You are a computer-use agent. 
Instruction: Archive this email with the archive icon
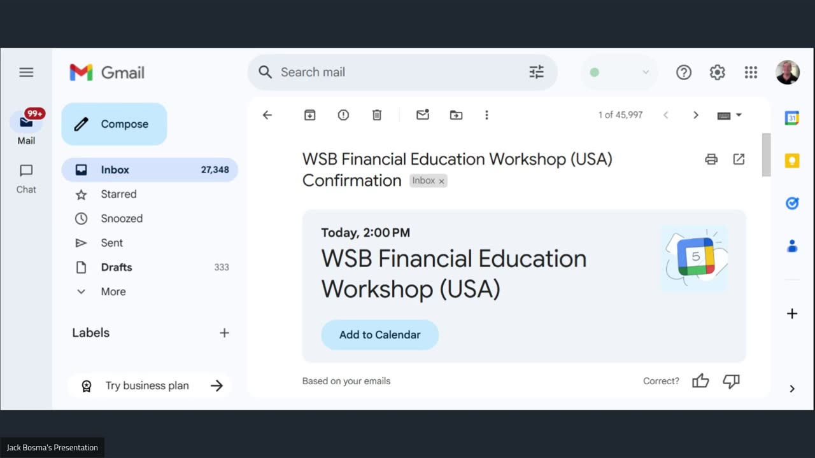pyautogui.click(x=309, y=115)
